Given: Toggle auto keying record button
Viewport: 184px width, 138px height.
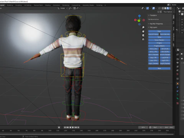Looking at the screenshot, I should point(59,127).
